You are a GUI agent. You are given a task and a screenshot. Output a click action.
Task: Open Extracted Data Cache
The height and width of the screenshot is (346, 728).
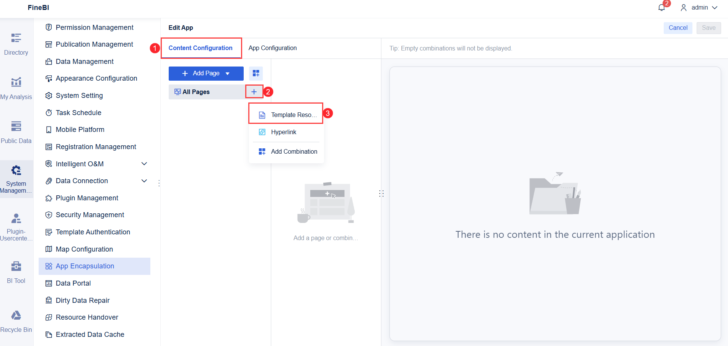click(94, 335)
